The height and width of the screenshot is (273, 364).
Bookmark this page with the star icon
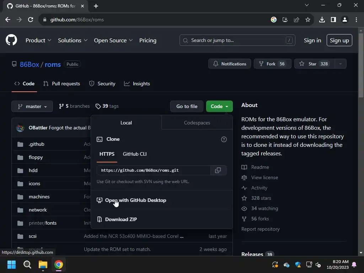308,20
